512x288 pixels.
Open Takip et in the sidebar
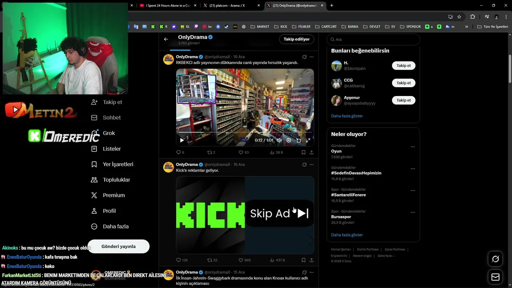106,102
